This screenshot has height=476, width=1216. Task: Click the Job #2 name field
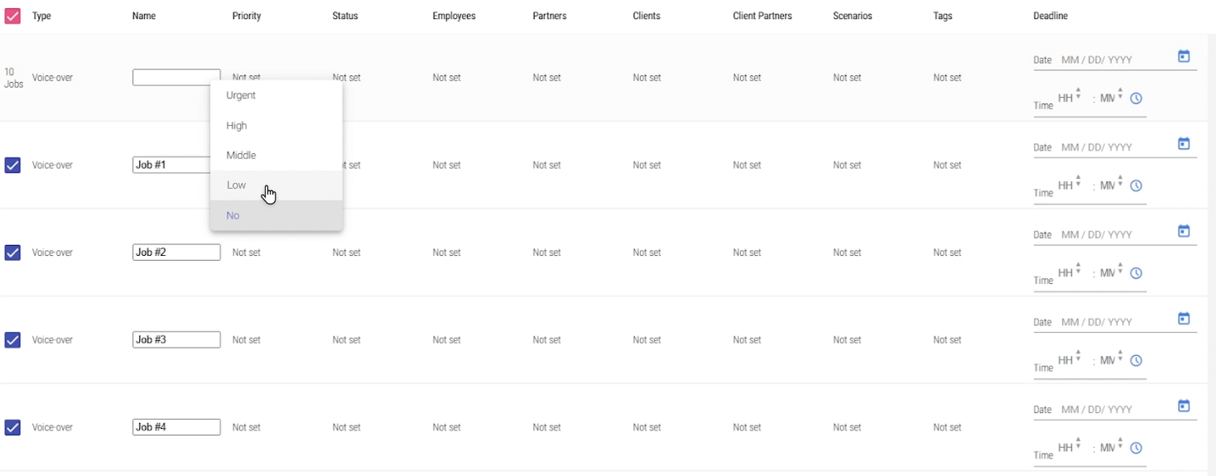pos(176,252)
